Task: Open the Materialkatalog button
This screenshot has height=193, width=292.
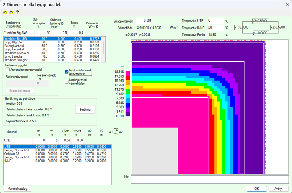Action: (x=18, y=188)
